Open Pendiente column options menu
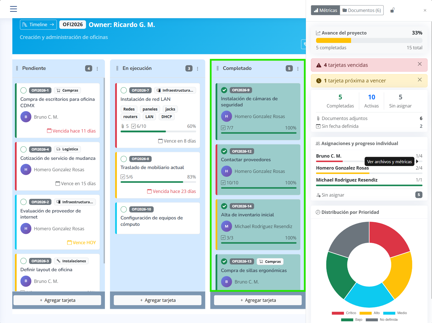 (x=97, y=69)
